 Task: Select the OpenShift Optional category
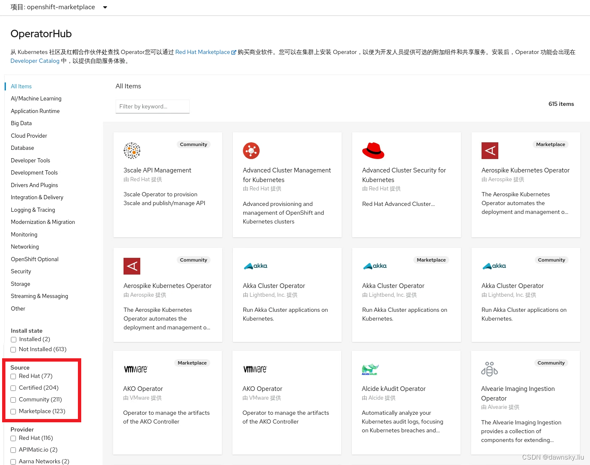[x=35, y=259]
